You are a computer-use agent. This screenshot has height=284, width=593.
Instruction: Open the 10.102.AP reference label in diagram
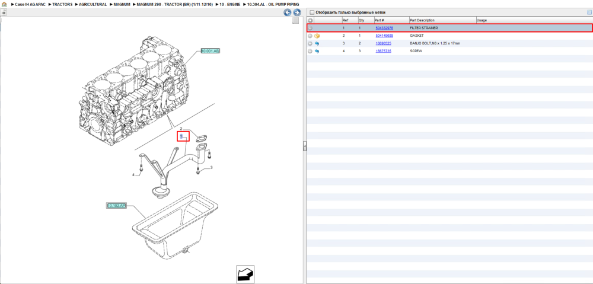116,205
